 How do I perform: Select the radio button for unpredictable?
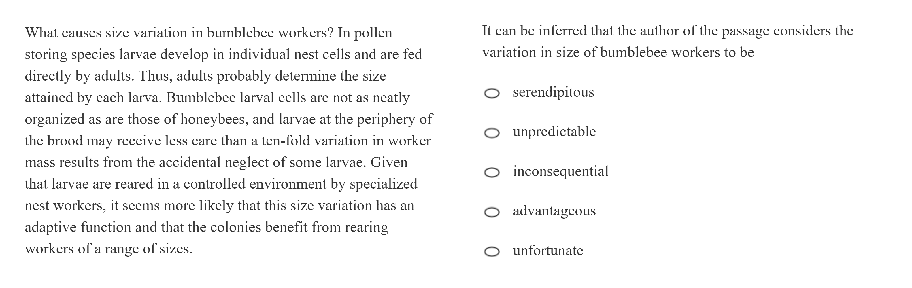(x=492, y=133)
